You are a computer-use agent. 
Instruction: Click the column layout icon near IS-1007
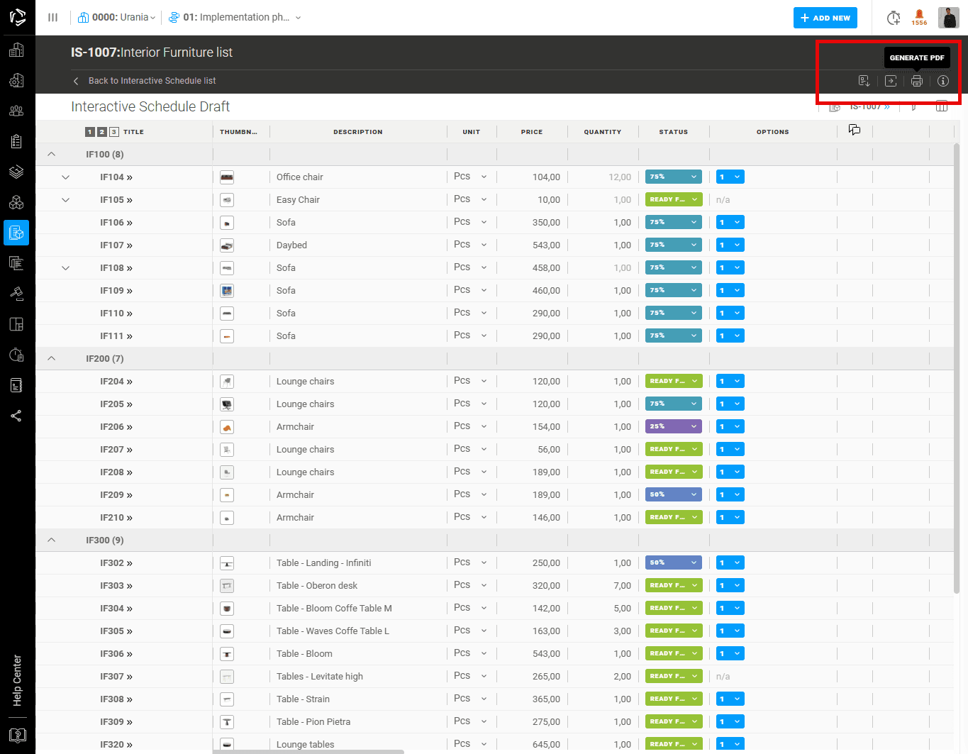(x=942, y=106)
